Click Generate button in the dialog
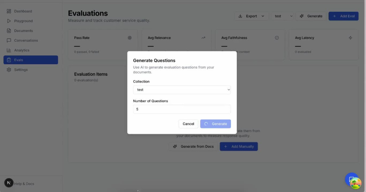 (x=216, y=124)
